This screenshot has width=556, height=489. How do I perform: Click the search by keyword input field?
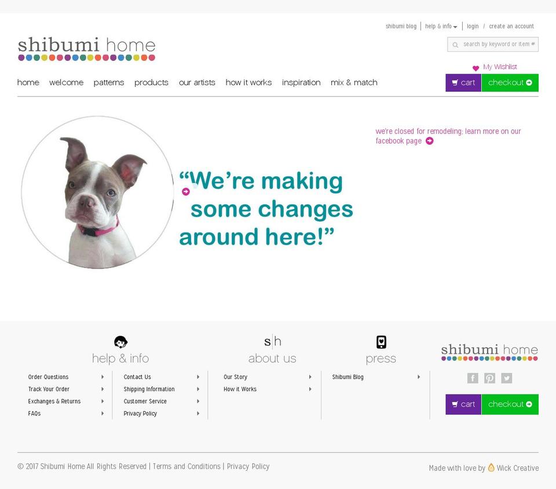[498, 44]
